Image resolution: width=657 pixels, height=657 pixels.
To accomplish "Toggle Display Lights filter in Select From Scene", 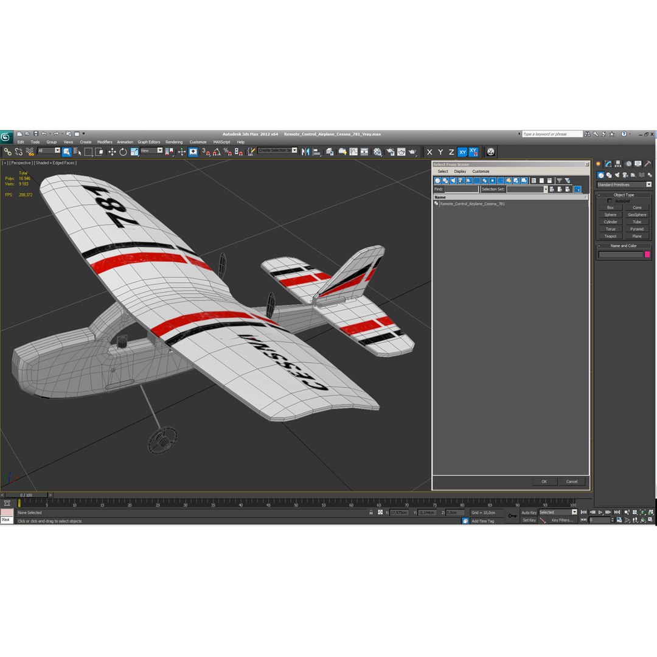I will (x=453, y=181).
